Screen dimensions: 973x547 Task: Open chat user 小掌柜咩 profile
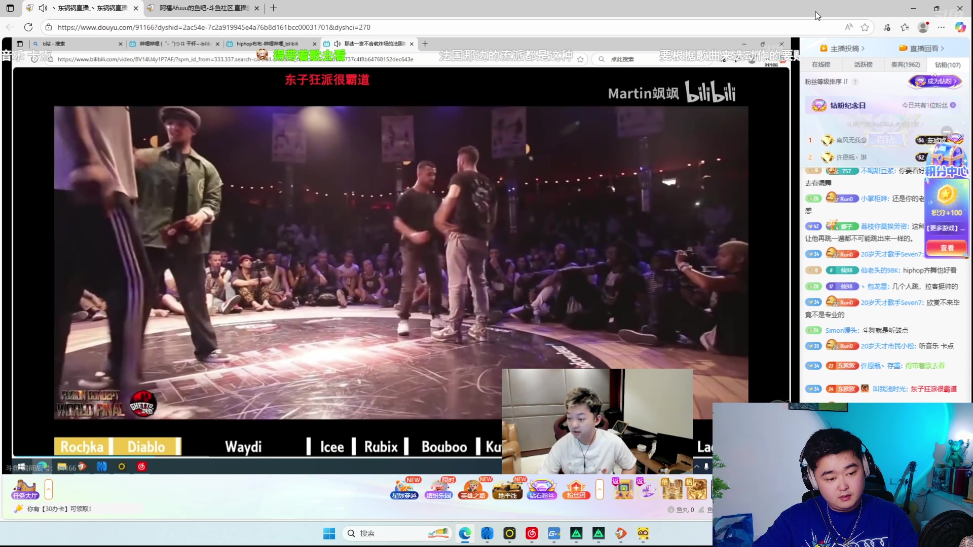point(875,199)
